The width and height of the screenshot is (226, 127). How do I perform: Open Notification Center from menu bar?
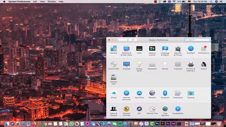tap(221, 1)
